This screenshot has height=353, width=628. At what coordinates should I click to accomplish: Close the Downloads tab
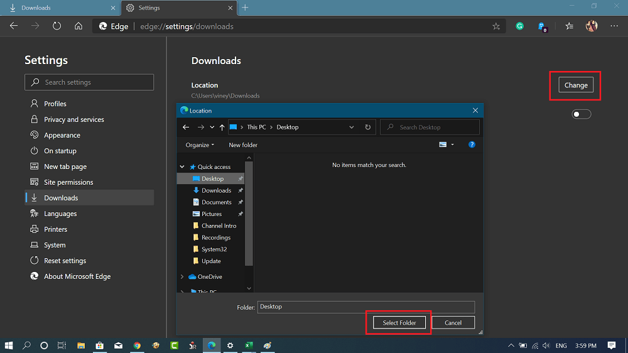click(113, 8)
